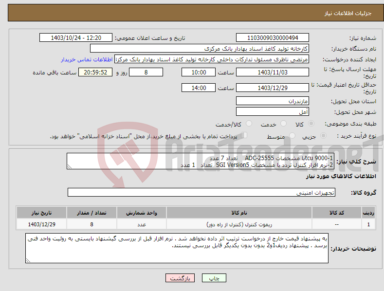Click the نام کالا column header
The width and height of the screenshot is (384, 291).
tap(239, 213)
